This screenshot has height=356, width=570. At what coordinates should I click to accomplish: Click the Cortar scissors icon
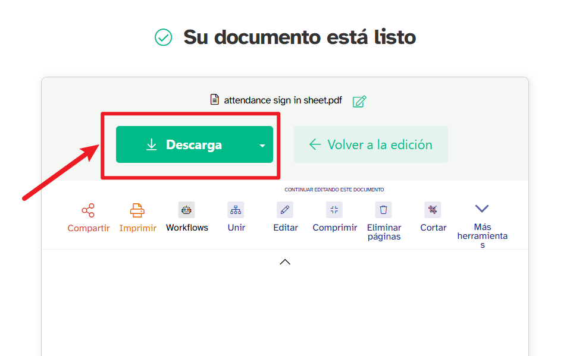(x=433, y=209)
